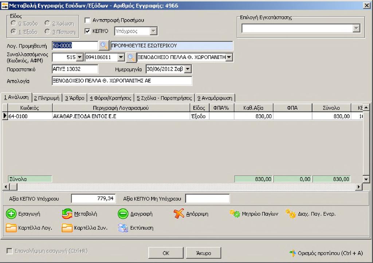Click the Κωδικός column header
This screenshot has height=263, width=373.
(30, 108)
